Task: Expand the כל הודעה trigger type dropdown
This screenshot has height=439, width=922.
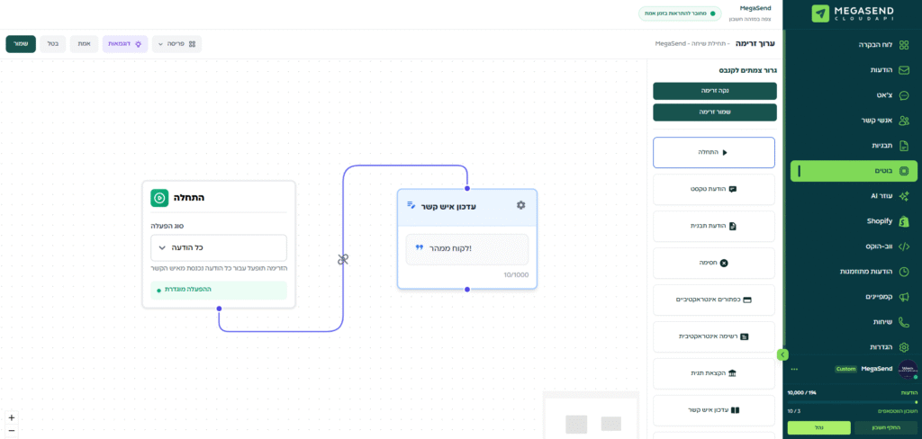Action: pyautogui.click(x=219, y=247)
